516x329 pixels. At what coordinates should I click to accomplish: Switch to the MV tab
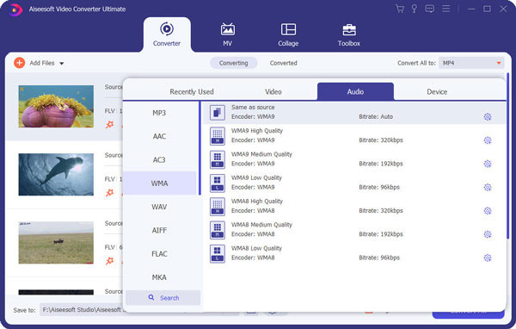(x=227, y=35)
